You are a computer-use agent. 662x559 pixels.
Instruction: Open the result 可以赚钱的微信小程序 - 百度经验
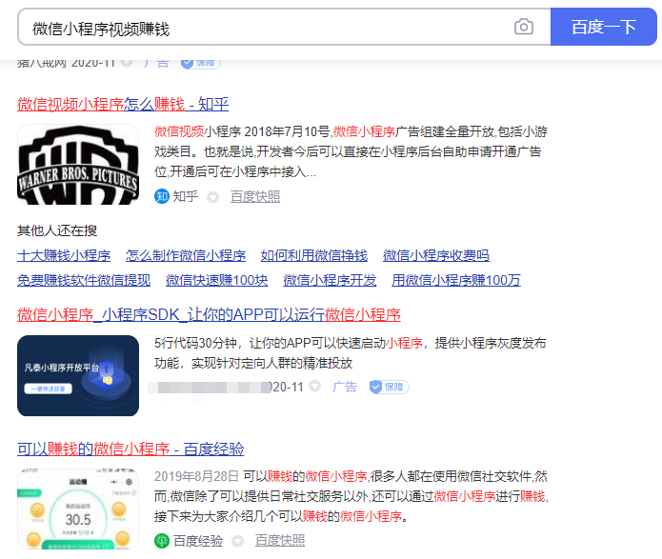tap(130, 449)
